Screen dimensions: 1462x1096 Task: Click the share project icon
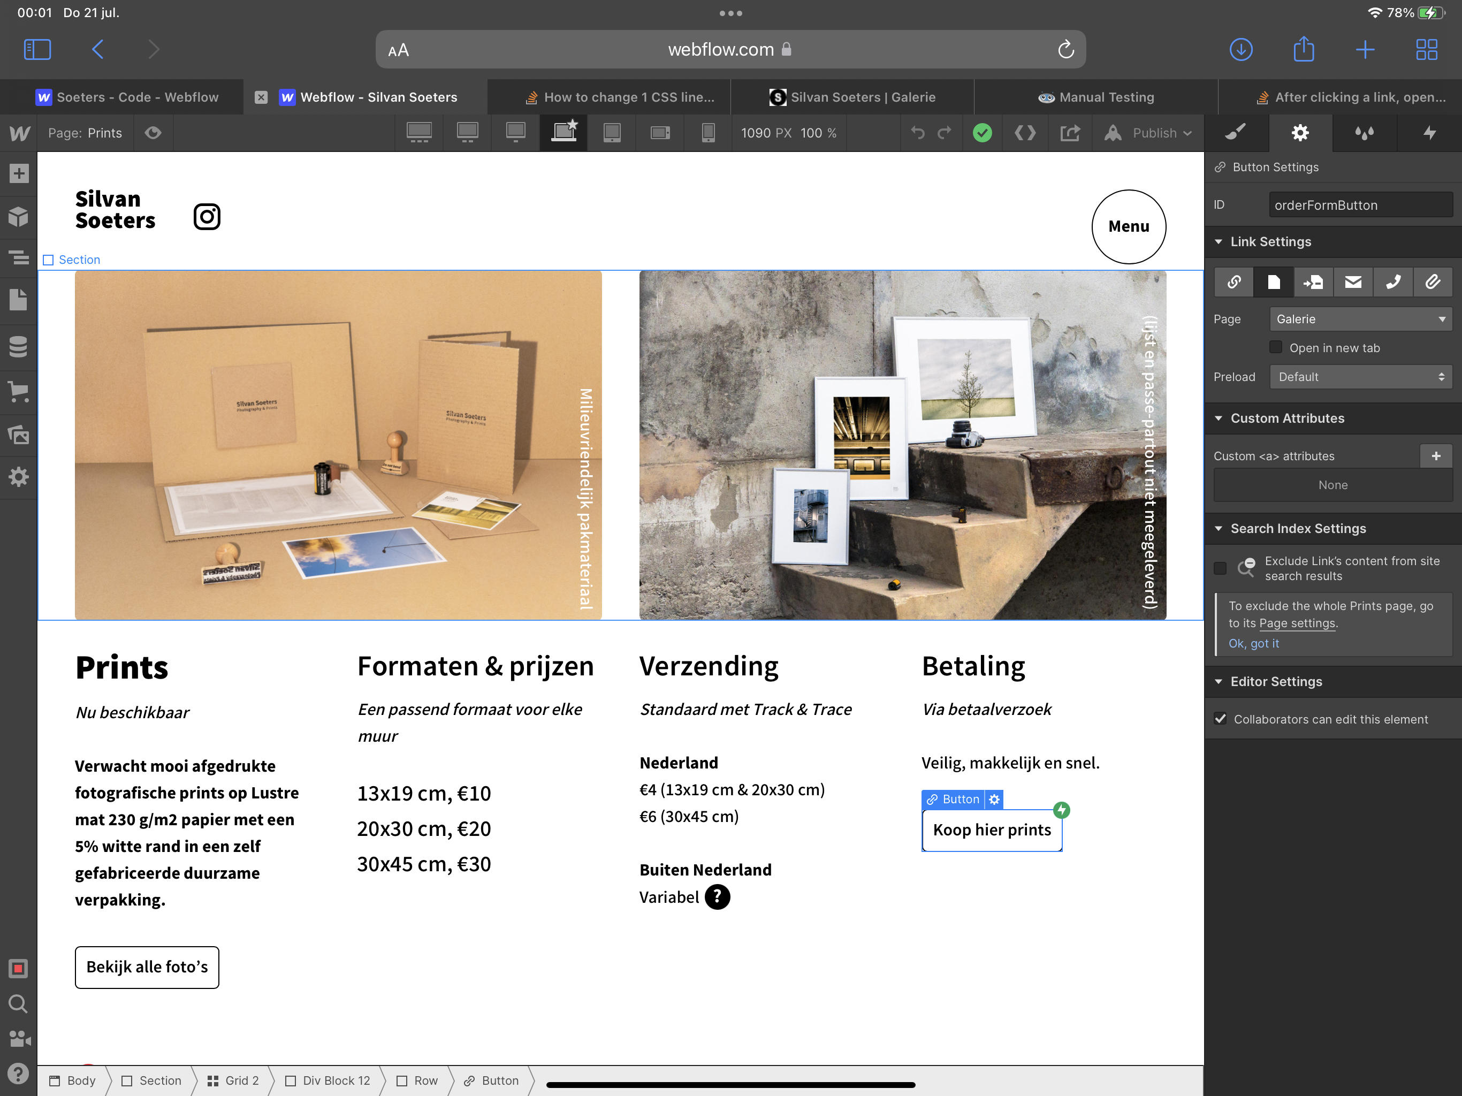[x=1070, y=133]
